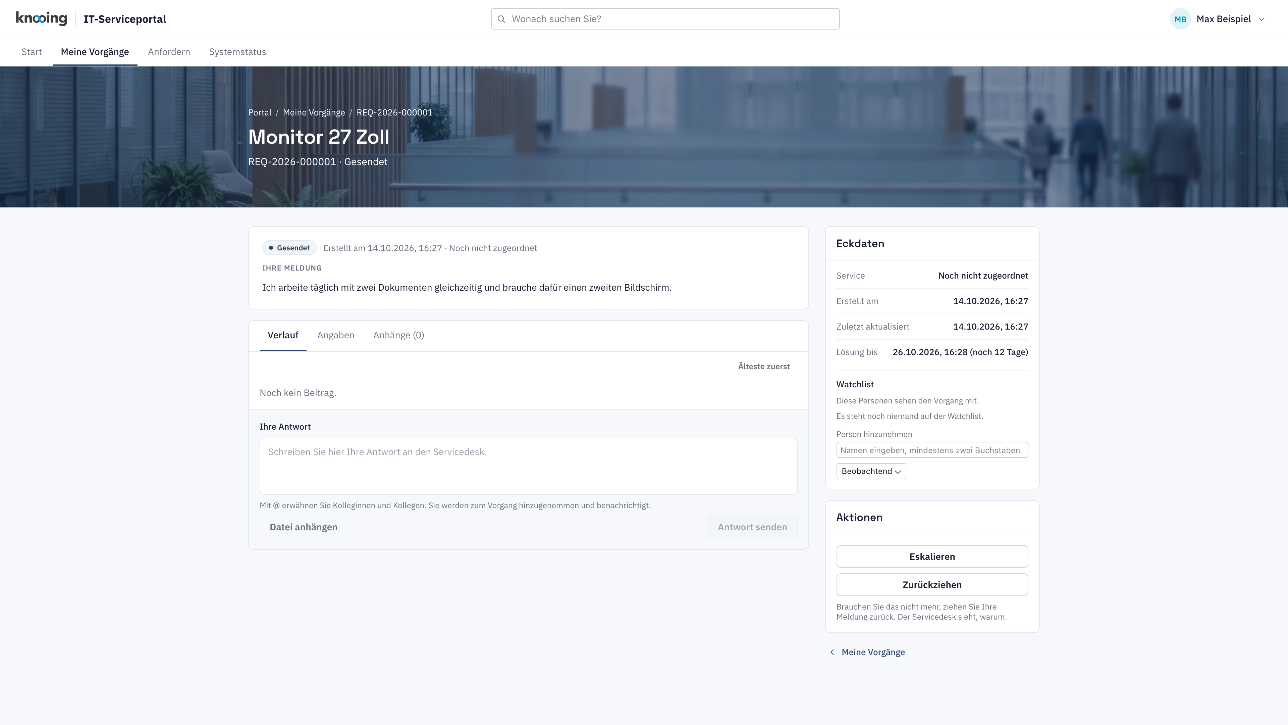Go to the Start navigation item
Screen dimensions: 1288x725
pyautogui.click(x=32, y=52)
